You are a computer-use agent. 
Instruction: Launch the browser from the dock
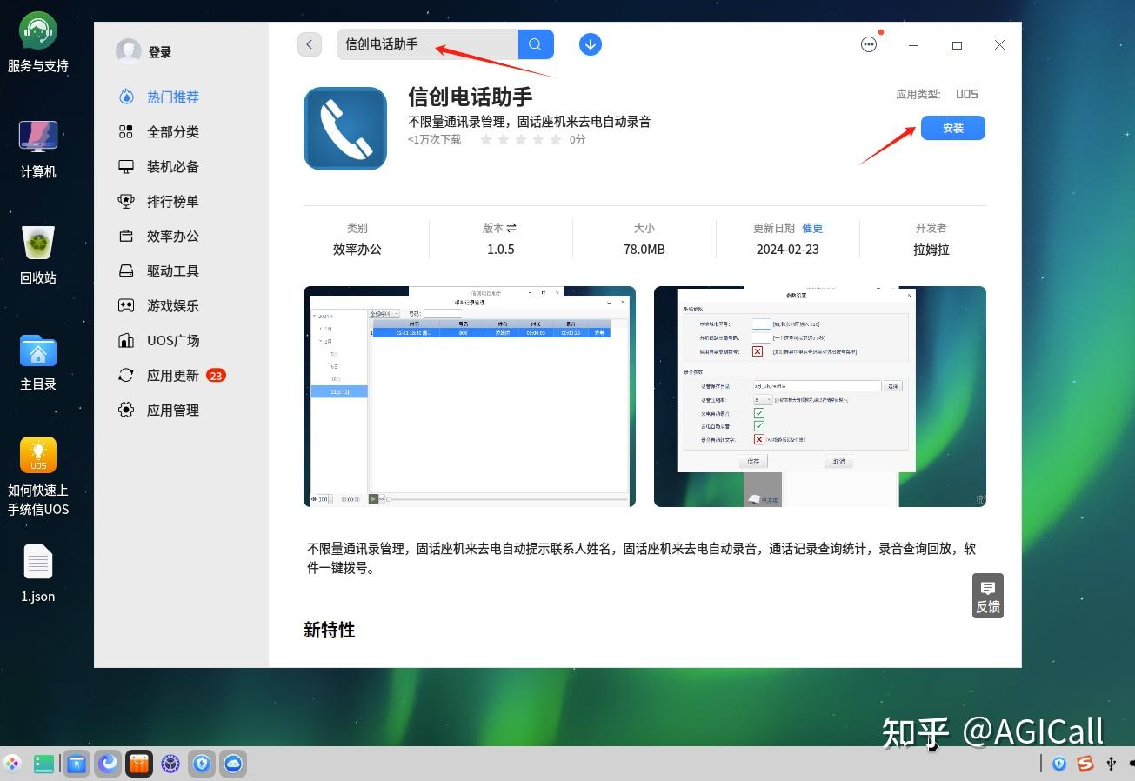click(108, 764)
